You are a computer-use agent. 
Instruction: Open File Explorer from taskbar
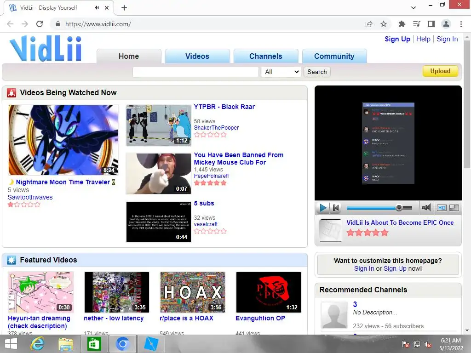(66, 344)
